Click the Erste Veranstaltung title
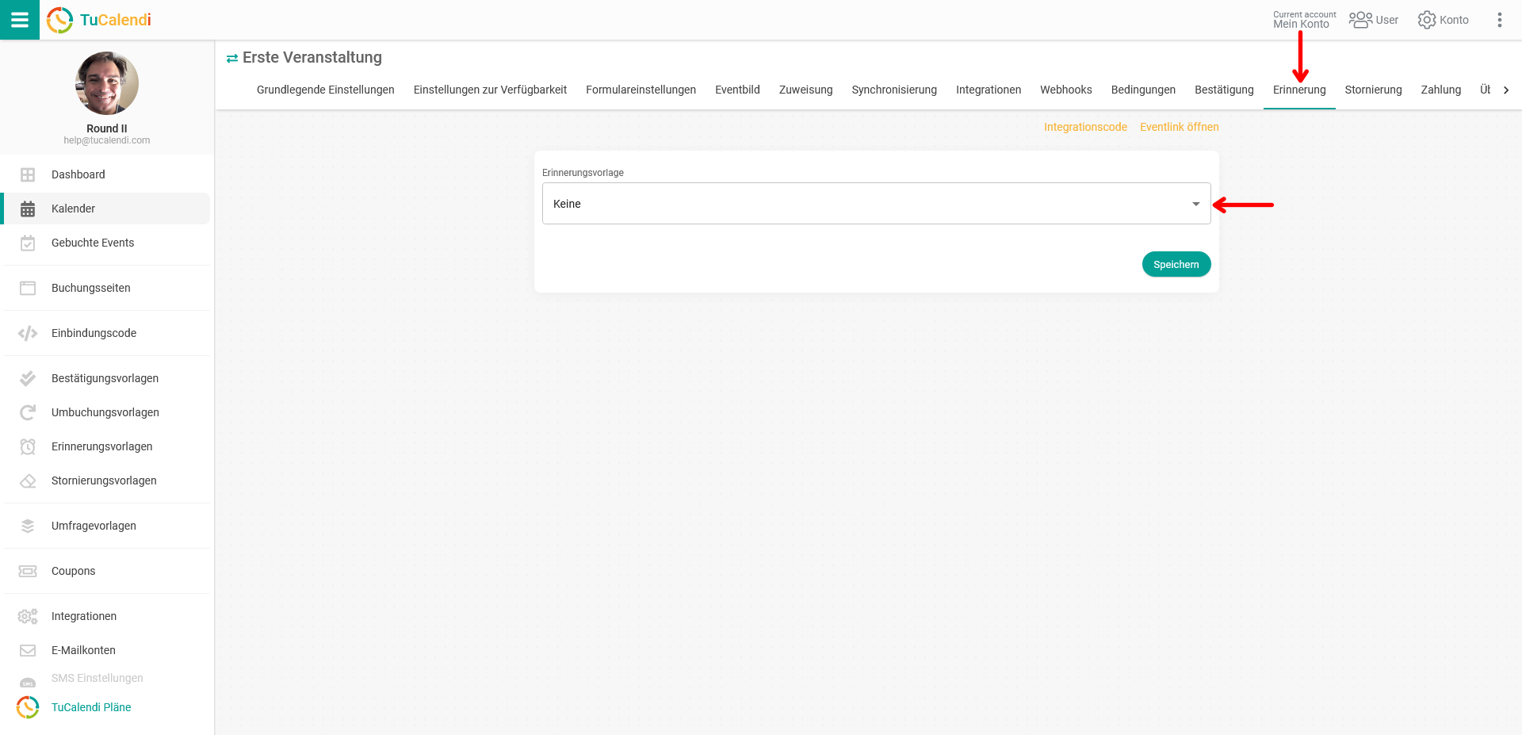The height and width of the screenshot is (735, 1522). coord(312,57)
